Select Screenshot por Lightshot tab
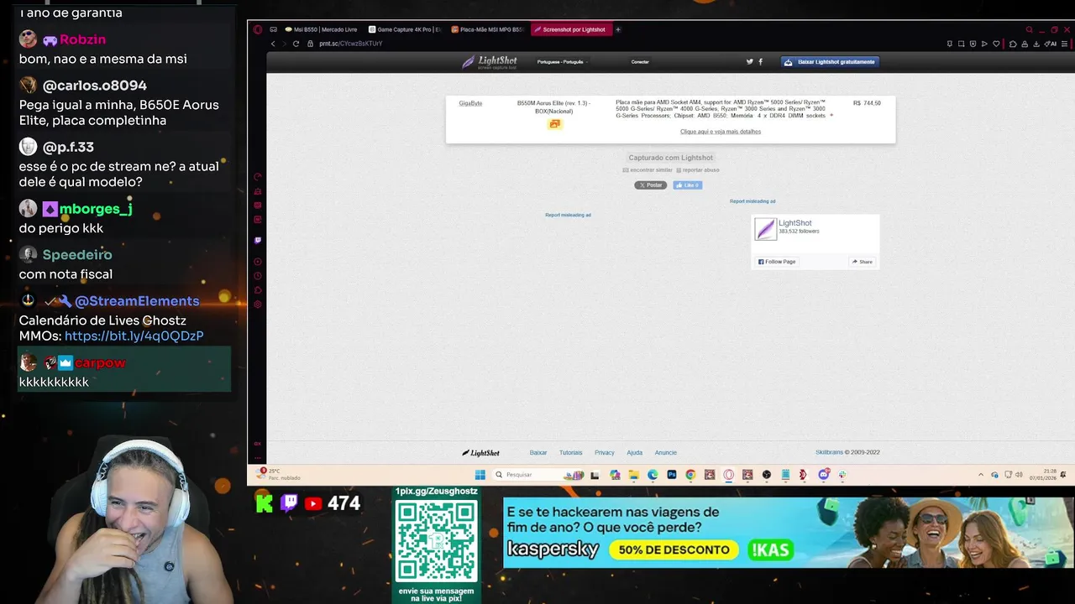The height and width of the screenshot is (604, 1075). click(570, 29)
